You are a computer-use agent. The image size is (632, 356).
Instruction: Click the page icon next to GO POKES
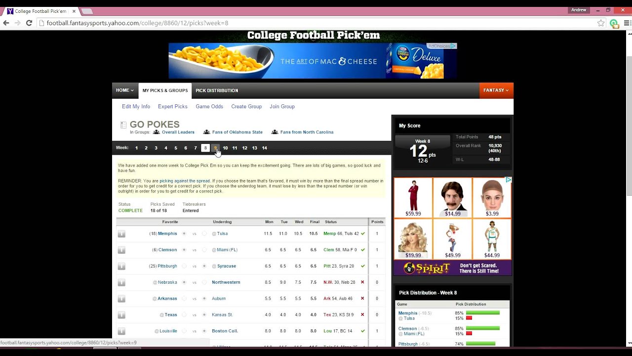tap(123, 125)
